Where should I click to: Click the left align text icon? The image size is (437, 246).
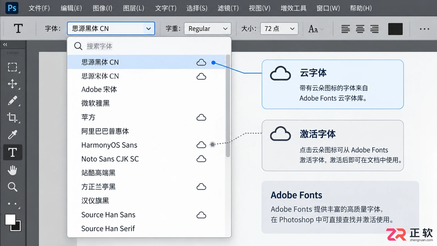[345, 29]
